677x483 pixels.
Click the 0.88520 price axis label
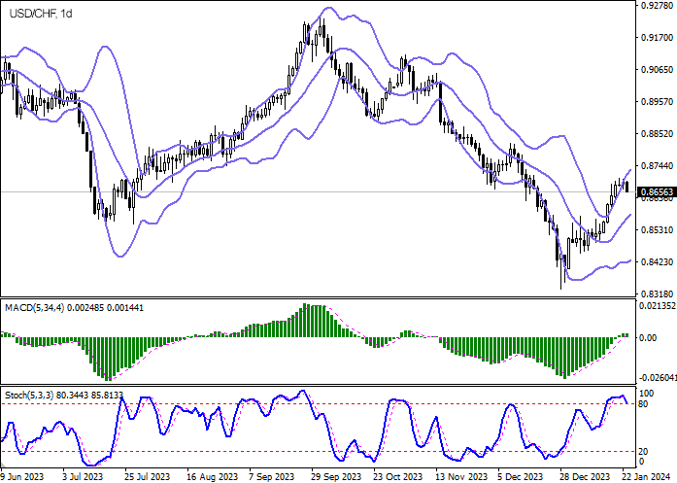[x=657, y=134]
